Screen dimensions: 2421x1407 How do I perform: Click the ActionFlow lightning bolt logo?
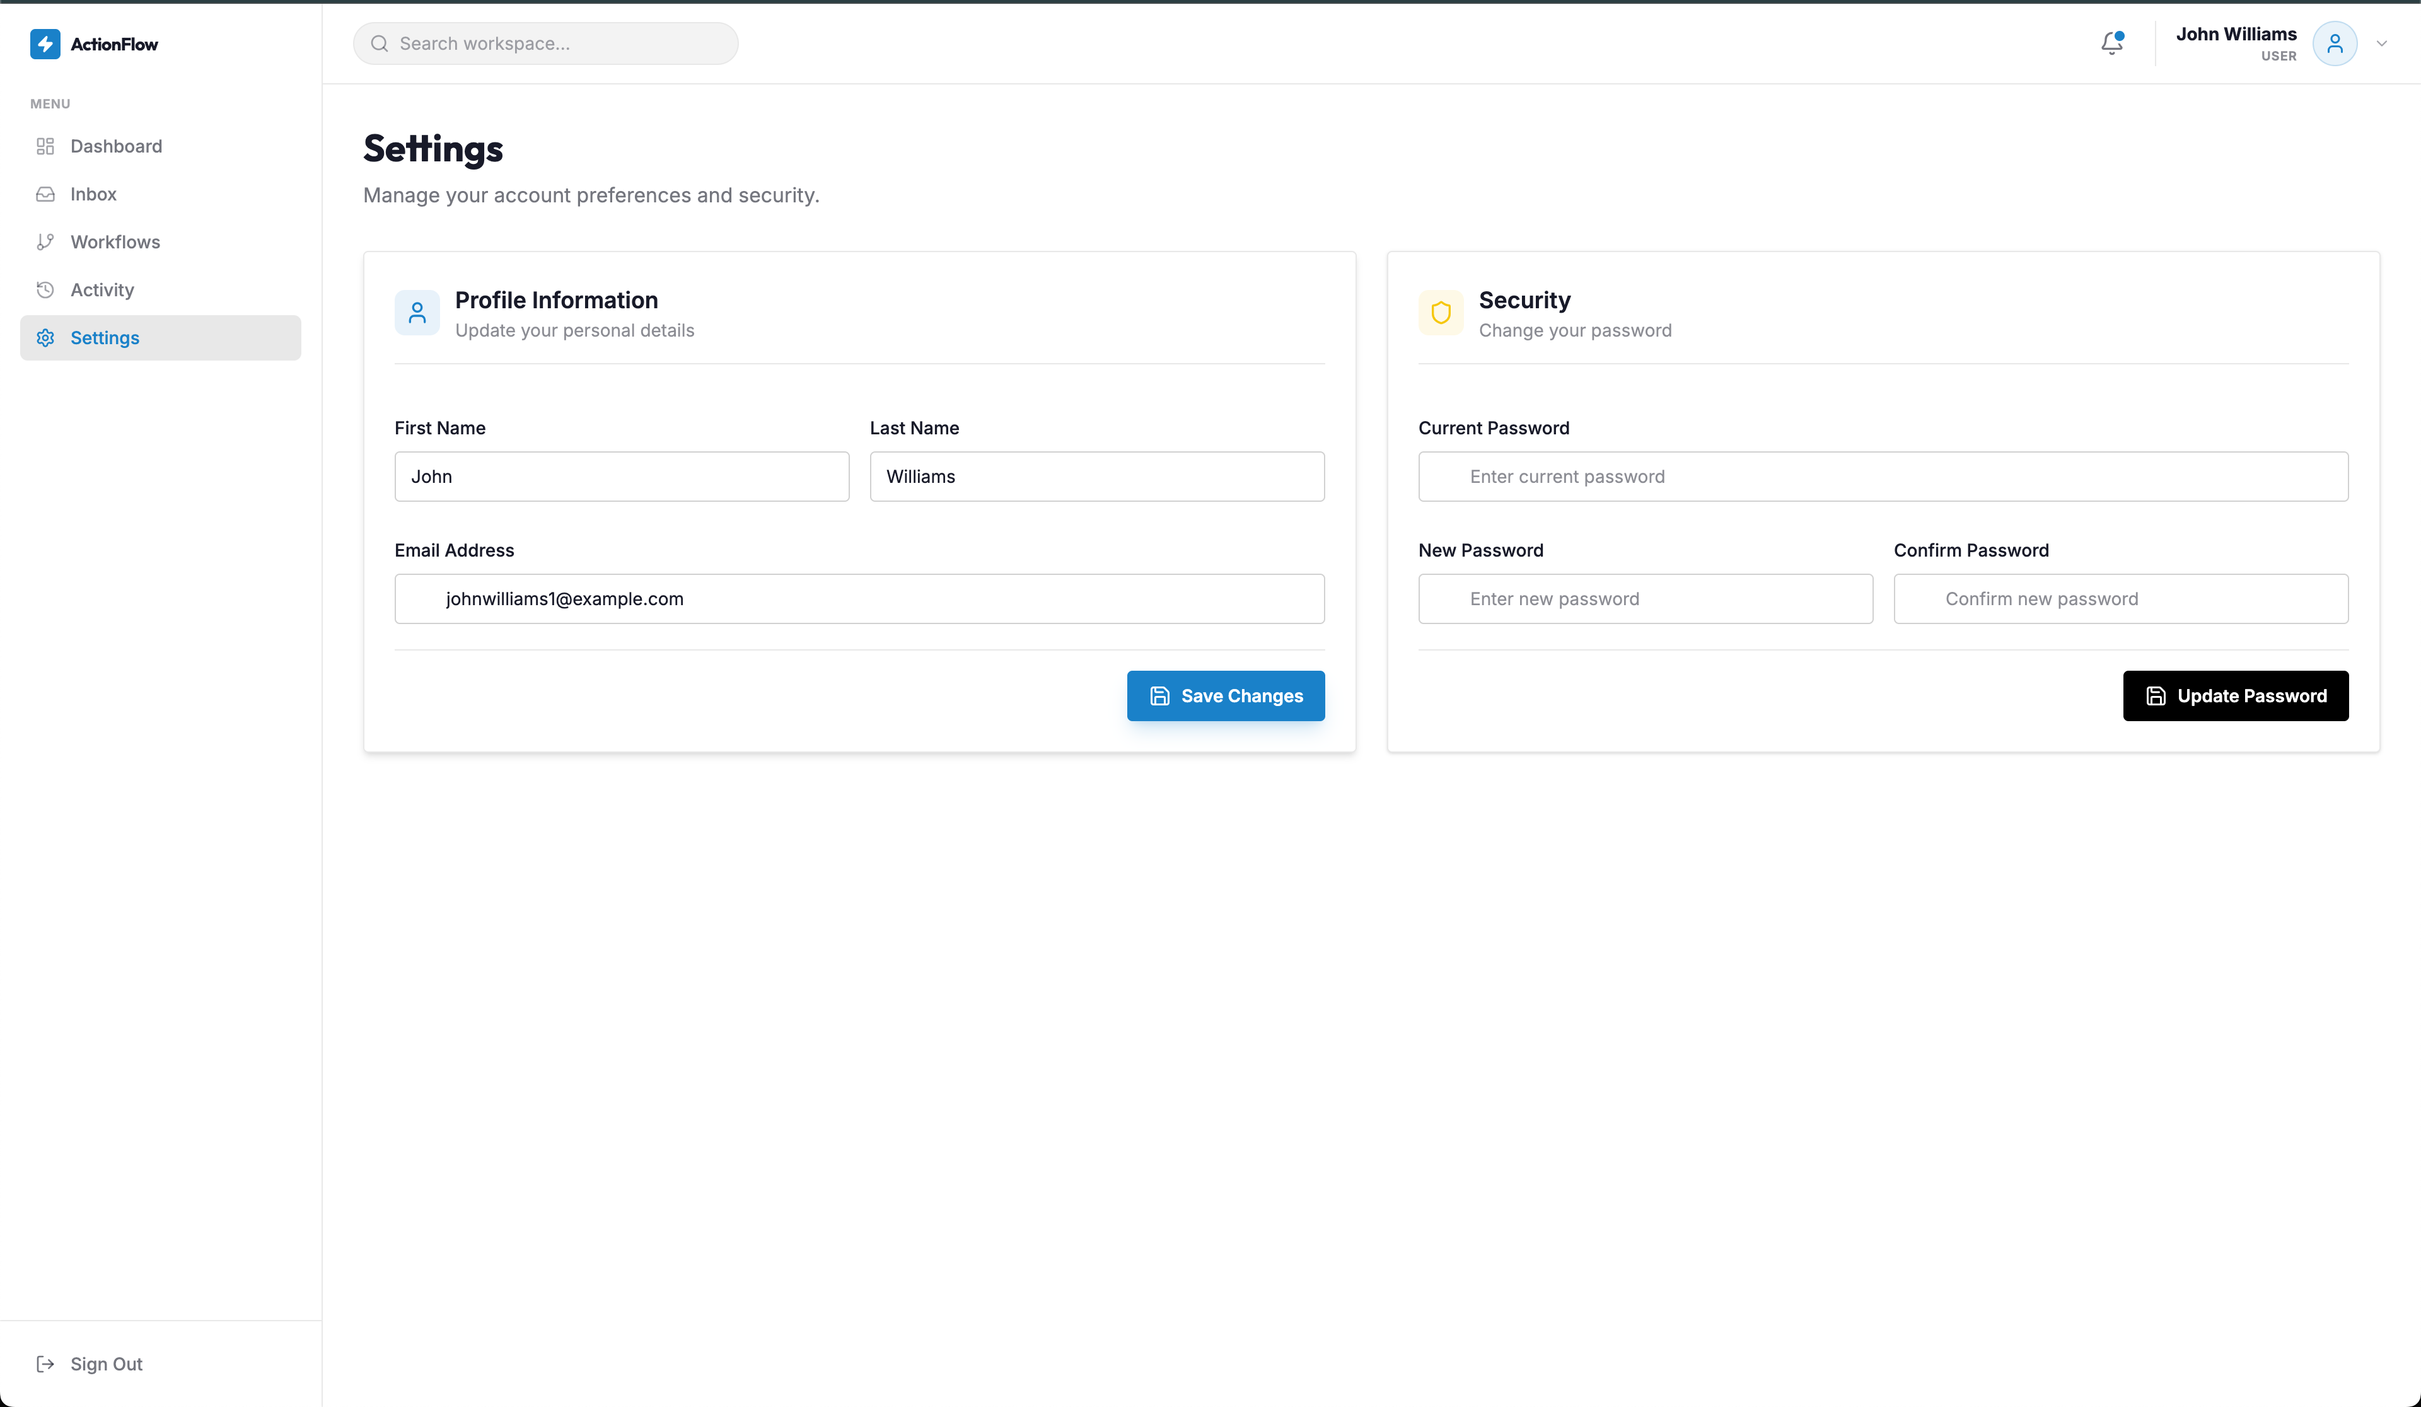[x=45, y=43]
